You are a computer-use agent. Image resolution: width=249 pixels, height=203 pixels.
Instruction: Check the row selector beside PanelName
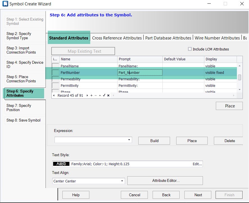point(55,66)
